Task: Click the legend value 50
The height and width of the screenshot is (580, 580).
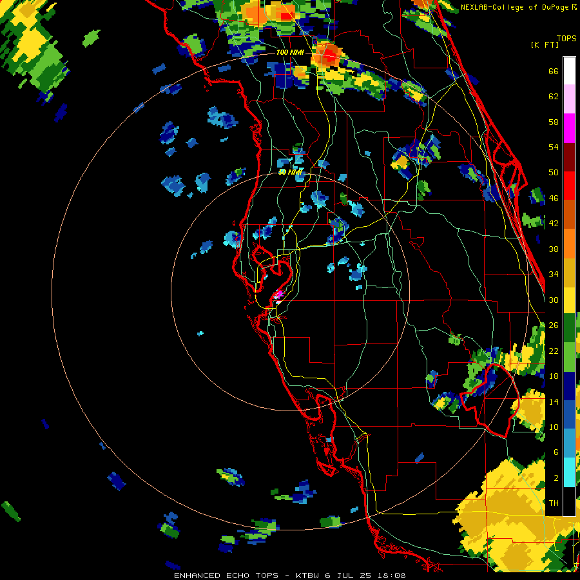Action: (554, 172)
